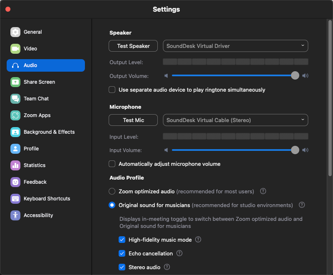The image size is (333, 275).
Task: Open Share Screen settings icon
Action: 15,82
